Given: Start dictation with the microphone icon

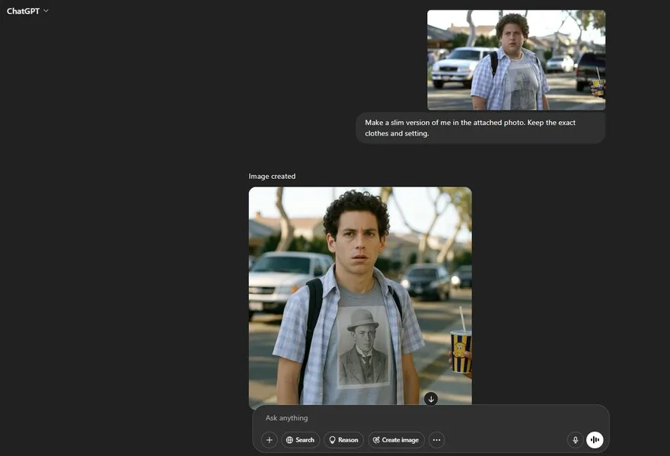Looking at the screenshot, I should (x=576, y=440).
